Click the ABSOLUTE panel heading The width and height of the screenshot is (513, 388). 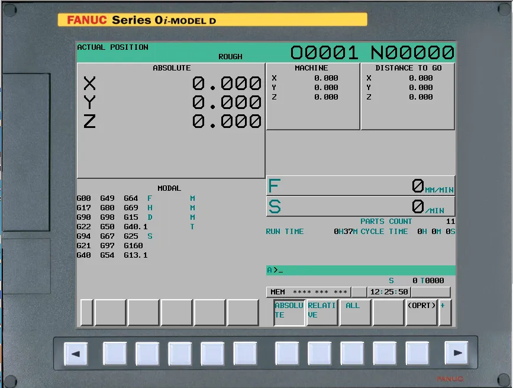coord(172,68)
